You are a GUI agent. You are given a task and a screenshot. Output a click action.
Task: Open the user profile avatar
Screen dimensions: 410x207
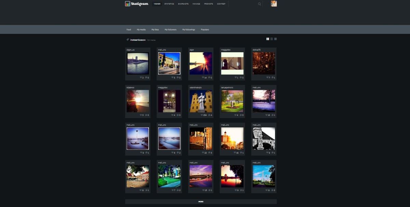[274, 4]
